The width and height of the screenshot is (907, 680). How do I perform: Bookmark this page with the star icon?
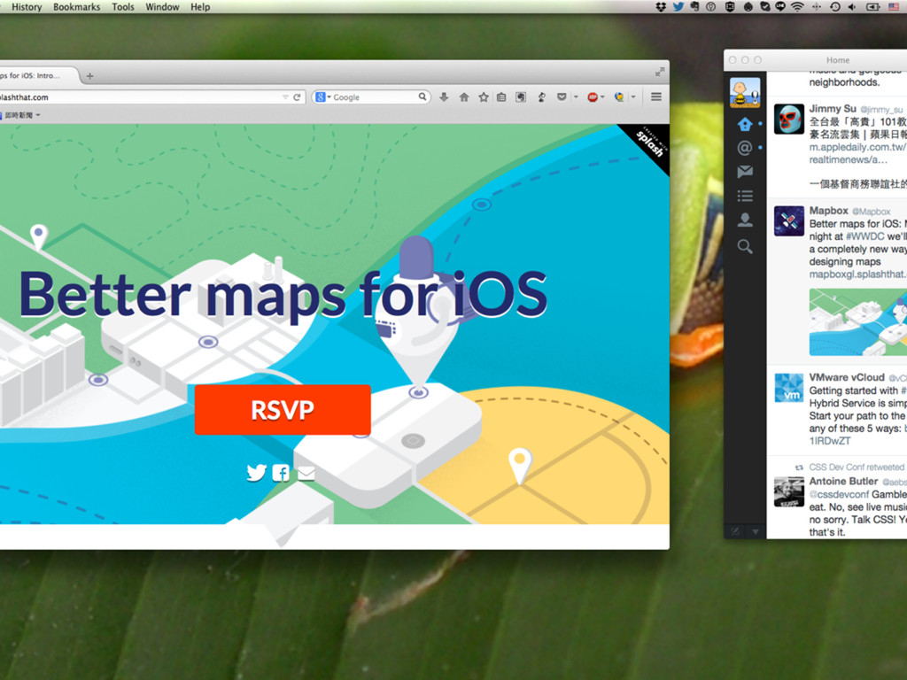point(484,97)
